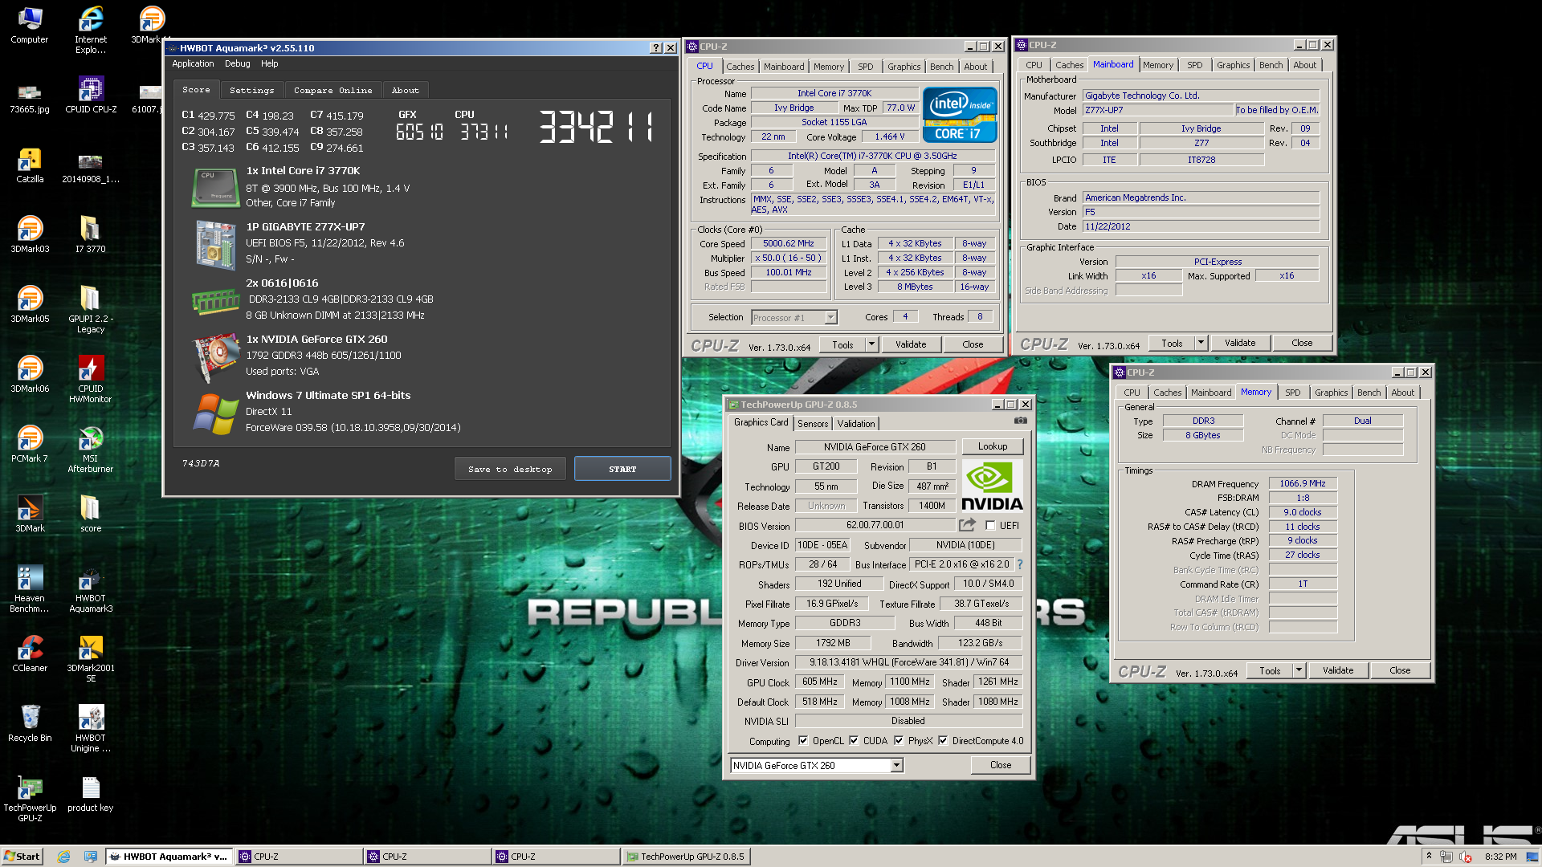Select Heaven Benchmark desktop icon
This screenshot has width=1542, height=867.
[x=30, y=588]
